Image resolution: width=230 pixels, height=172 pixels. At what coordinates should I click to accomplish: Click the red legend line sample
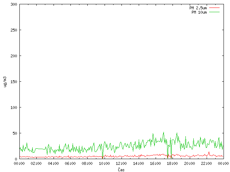pyautogui.click(x=214, y=8)
